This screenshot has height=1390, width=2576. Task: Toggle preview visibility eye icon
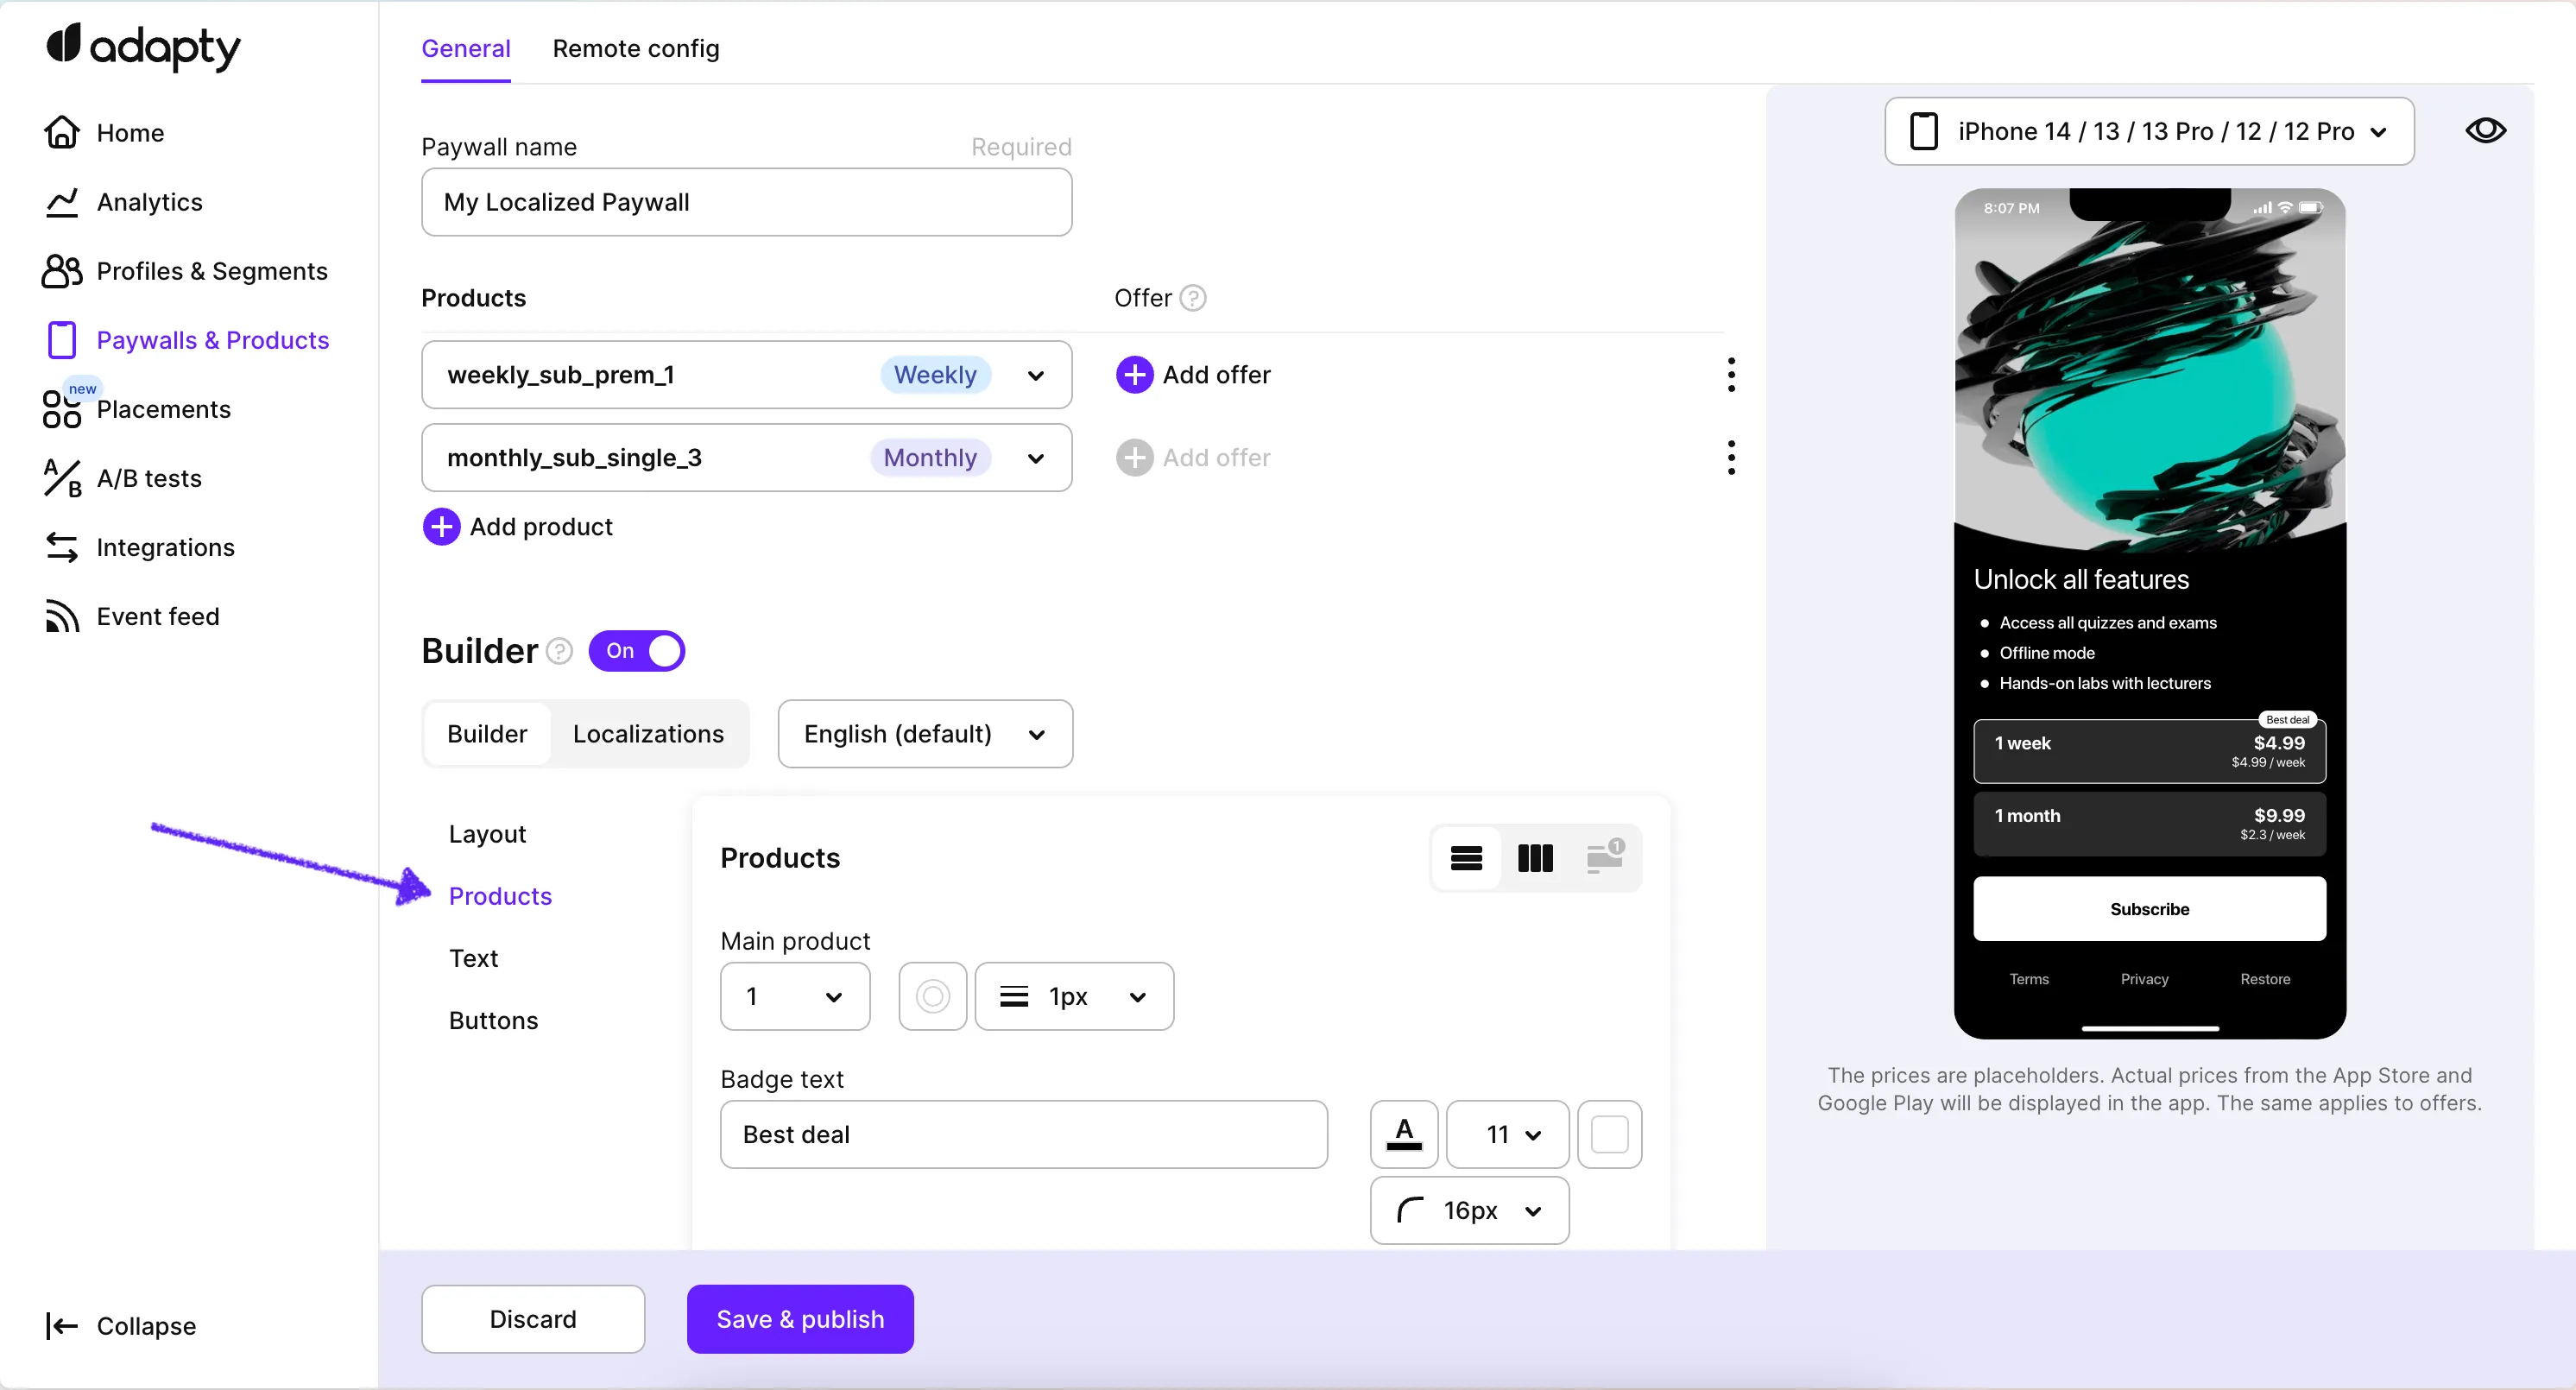coord(2485,131)
